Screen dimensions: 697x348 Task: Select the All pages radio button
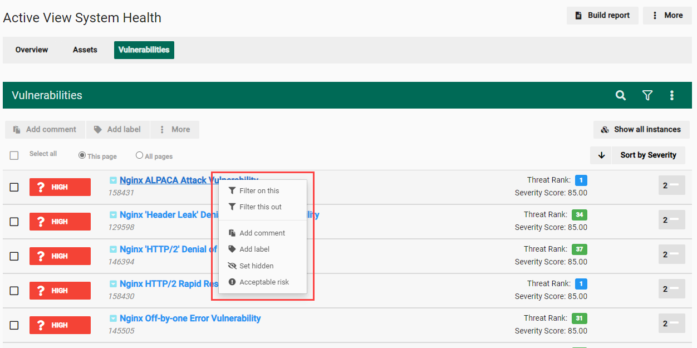(140, 156)
